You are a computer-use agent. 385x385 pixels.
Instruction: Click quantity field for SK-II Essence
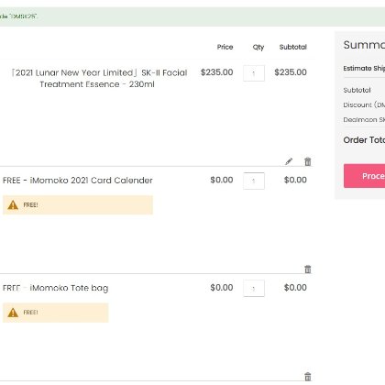(254, 73)
